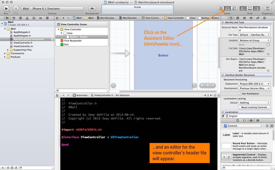
Task: Show the Debug navigator
Action: [34, 18]
